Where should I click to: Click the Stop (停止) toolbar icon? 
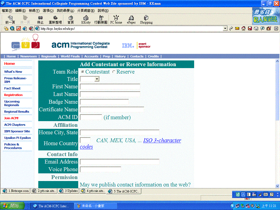click(40, 19)
